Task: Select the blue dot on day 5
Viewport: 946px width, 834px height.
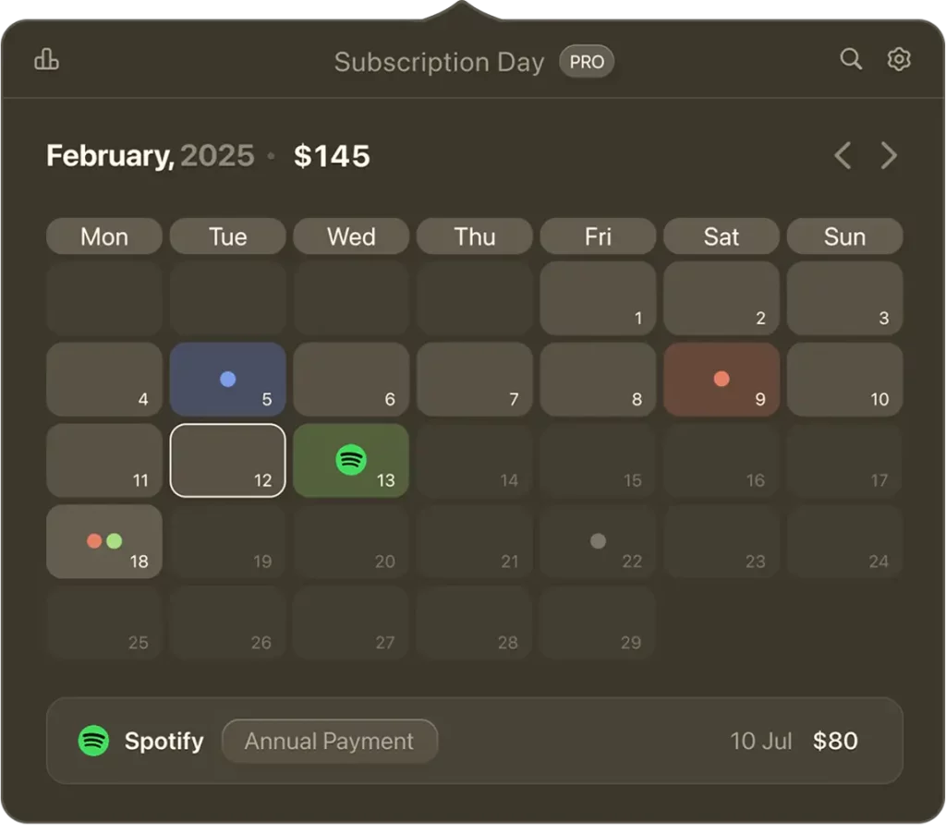Action: tap(227, 379)
